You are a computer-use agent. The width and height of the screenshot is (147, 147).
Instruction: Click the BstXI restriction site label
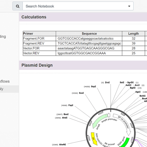click(x=142, y=96)
